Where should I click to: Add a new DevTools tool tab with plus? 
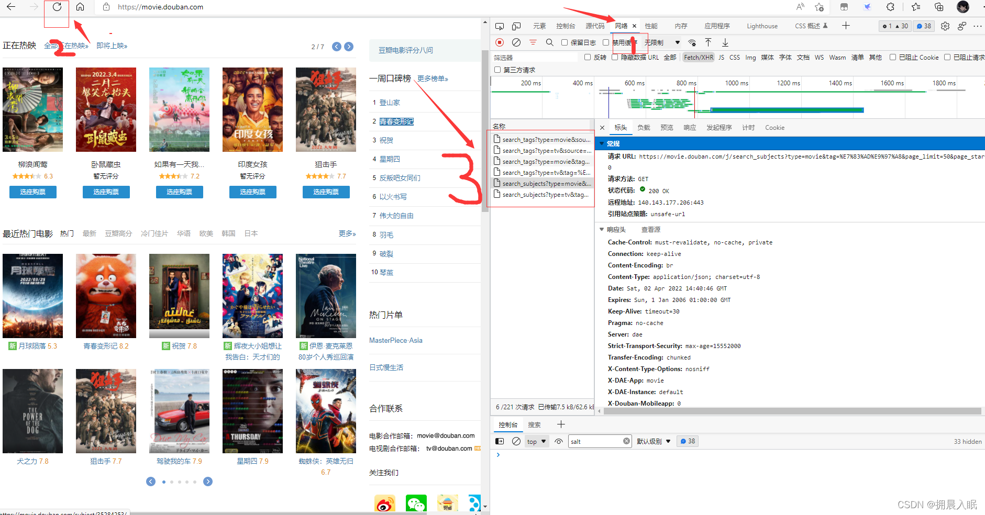point(846,26)
